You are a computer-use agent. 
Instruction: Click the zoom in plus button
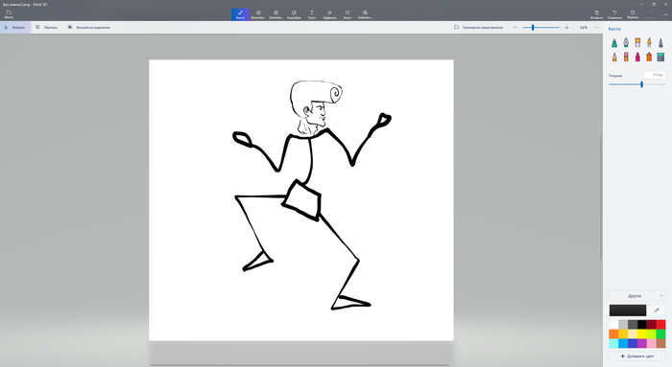click(566, 28)
